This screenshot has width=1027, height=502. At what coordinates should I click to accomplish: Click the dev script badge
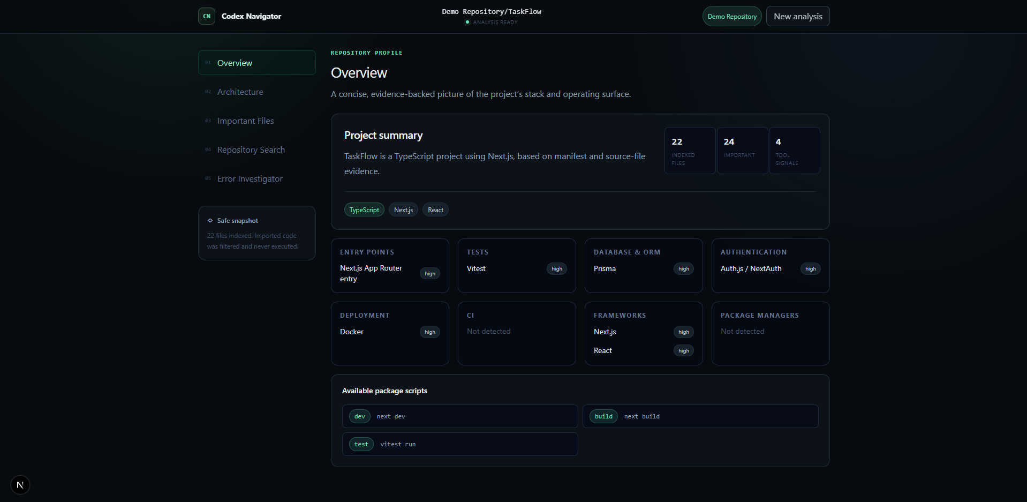[x=360, y=416]
